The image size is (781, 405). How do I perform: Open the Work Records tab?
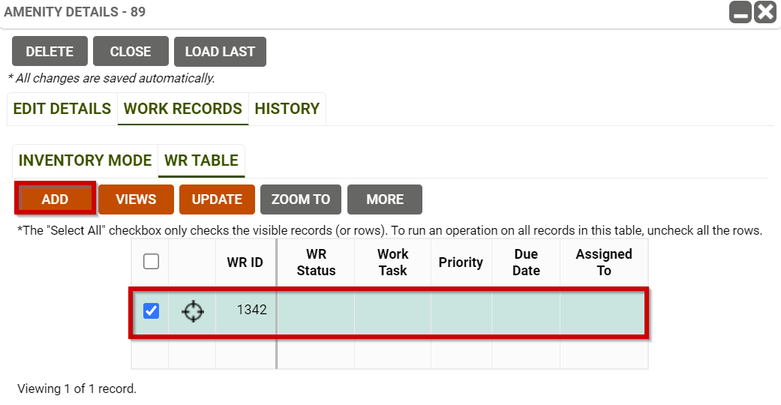pyautogui.click(x=183, y=109)
